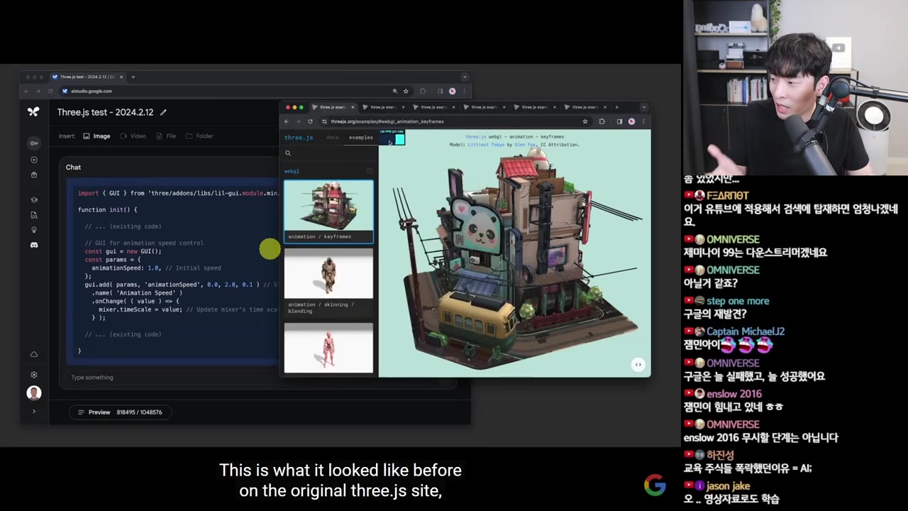Click the examples search magnifier field
908x511 pixels.
pos(328,153)
